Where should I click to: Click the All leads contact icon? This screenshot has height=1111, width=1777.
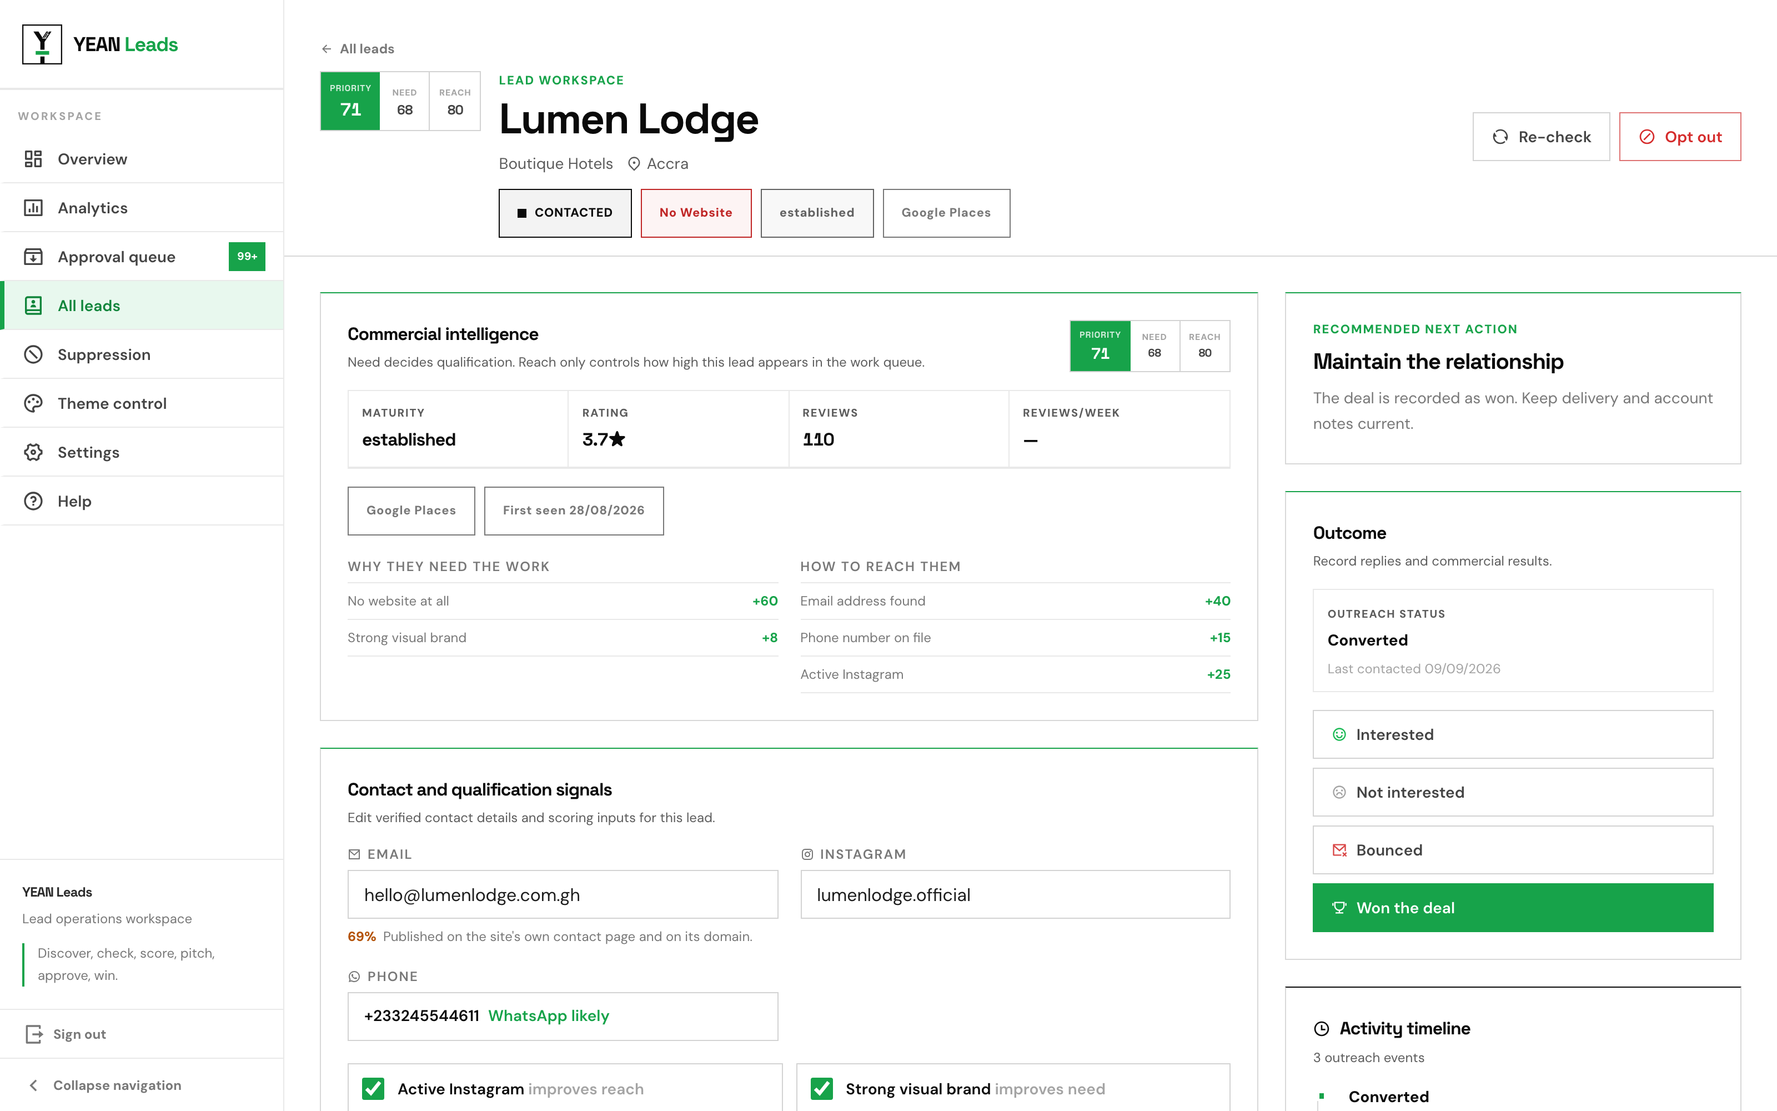pyautogui.click(x=33, y=306)
